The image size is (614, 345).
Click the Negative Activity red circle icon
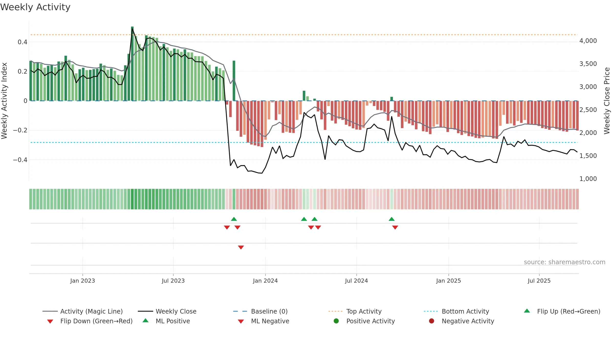tap(432, 321)
